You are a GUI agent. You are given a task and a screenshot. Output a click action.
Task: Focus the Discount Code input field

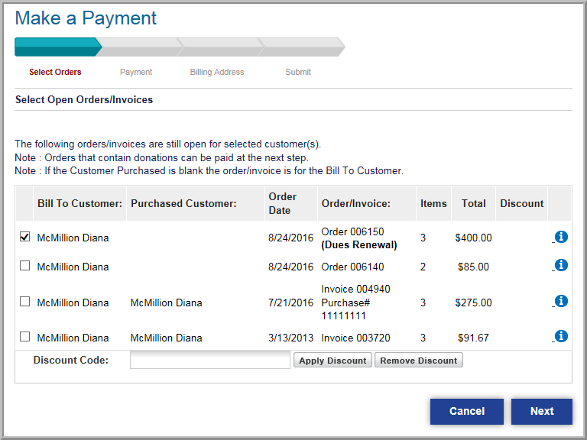(210, 360)
